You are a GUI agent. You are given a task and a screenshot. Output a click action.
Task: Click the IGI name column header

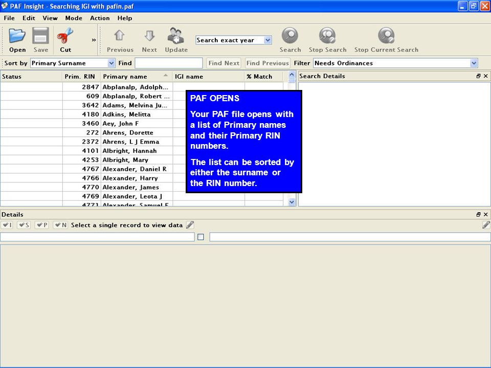208,77
